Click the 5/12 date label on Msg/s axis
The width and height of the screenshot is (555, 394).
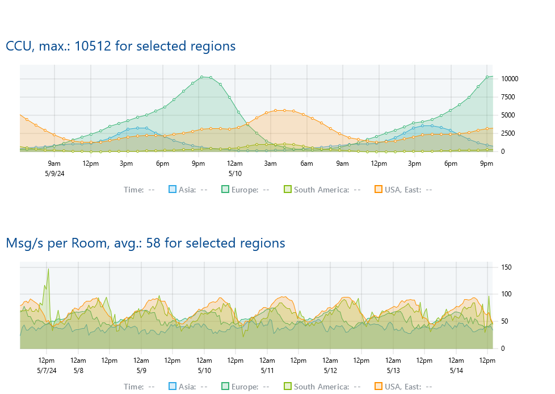tap(330, 371)
